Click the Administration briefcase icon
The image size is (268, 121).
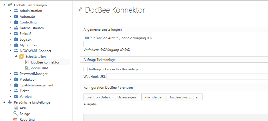coord(16,11)
